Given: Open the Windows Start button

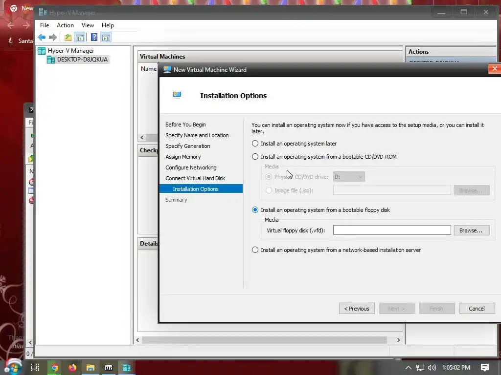Looking at the screenshot, I should [x=13, y=367].
